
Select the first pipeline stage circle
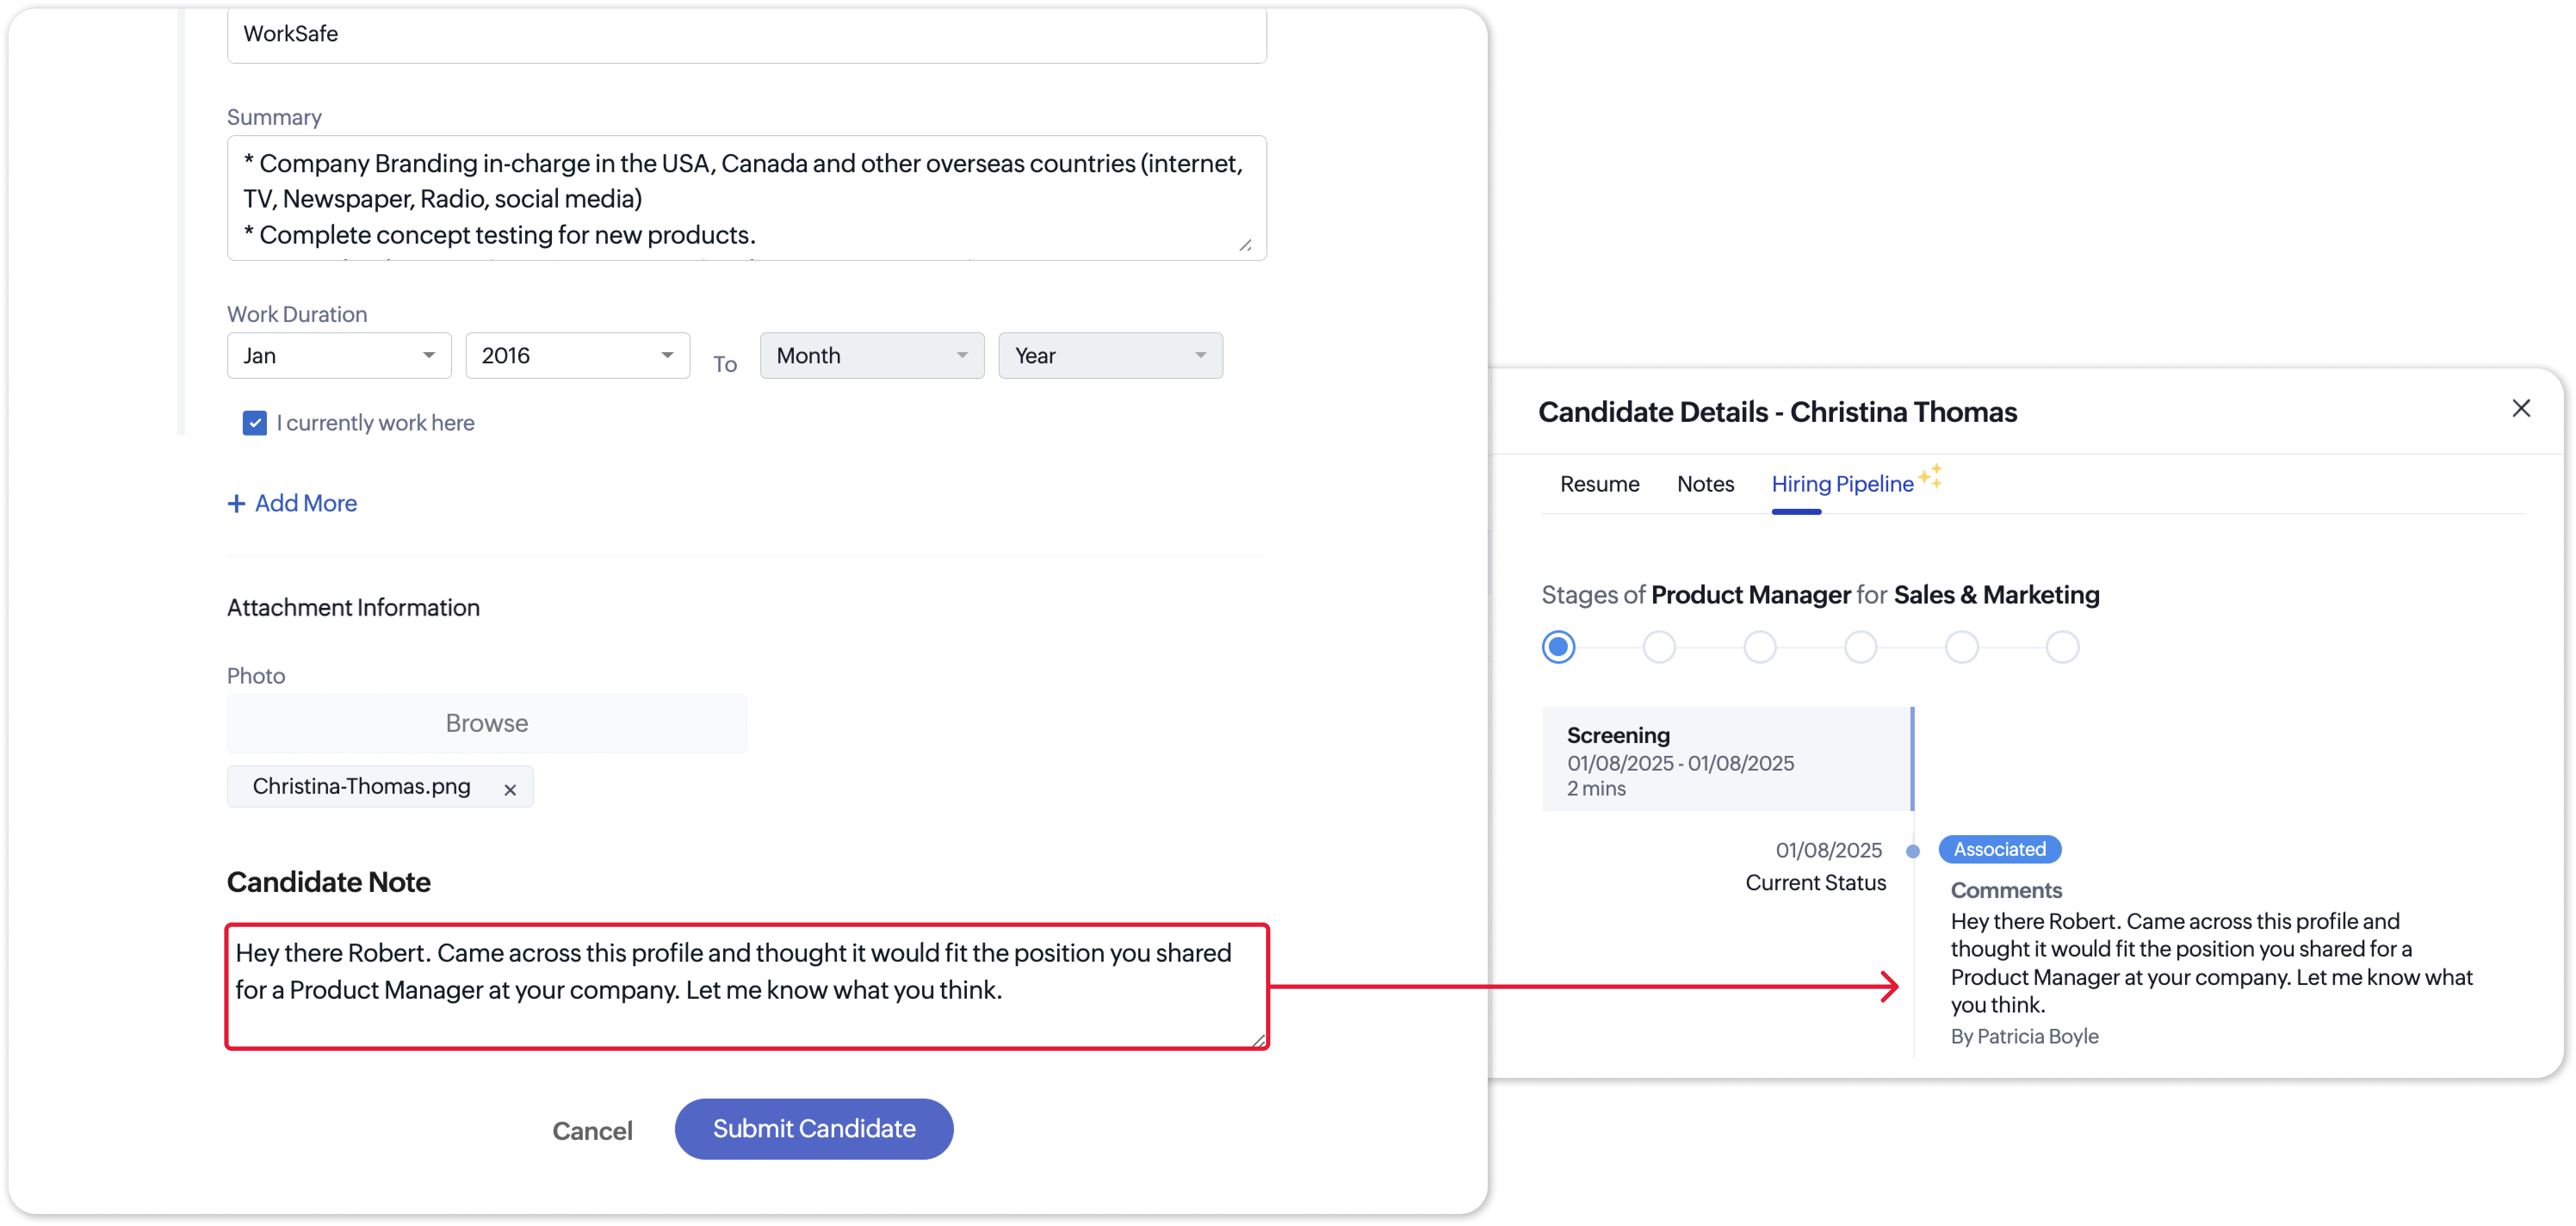(x=1558, y=647)
